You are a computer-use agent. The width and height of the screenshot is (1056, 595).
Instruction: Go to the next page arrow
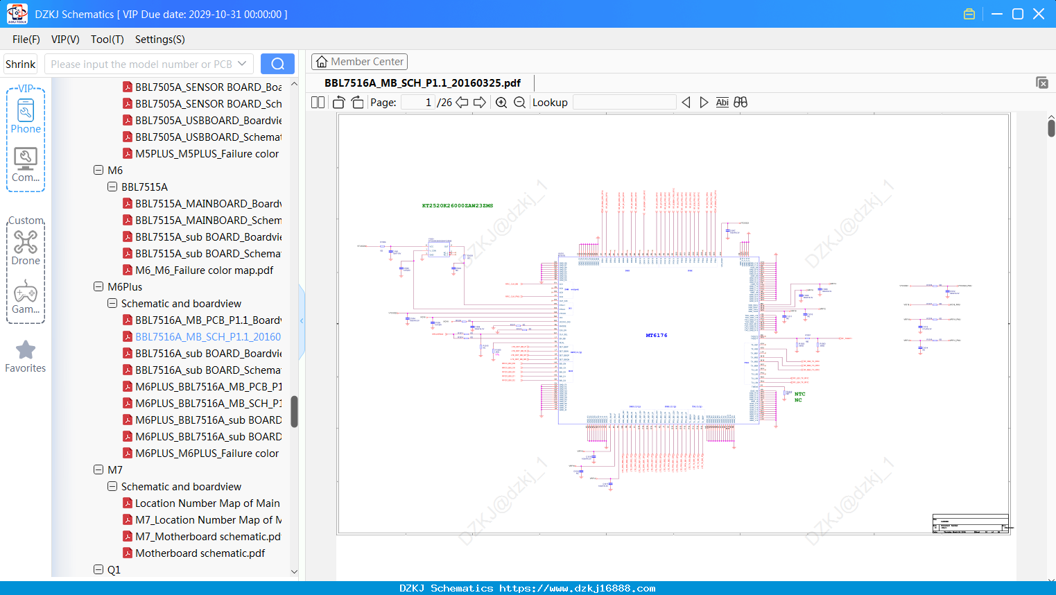(480, 103)
